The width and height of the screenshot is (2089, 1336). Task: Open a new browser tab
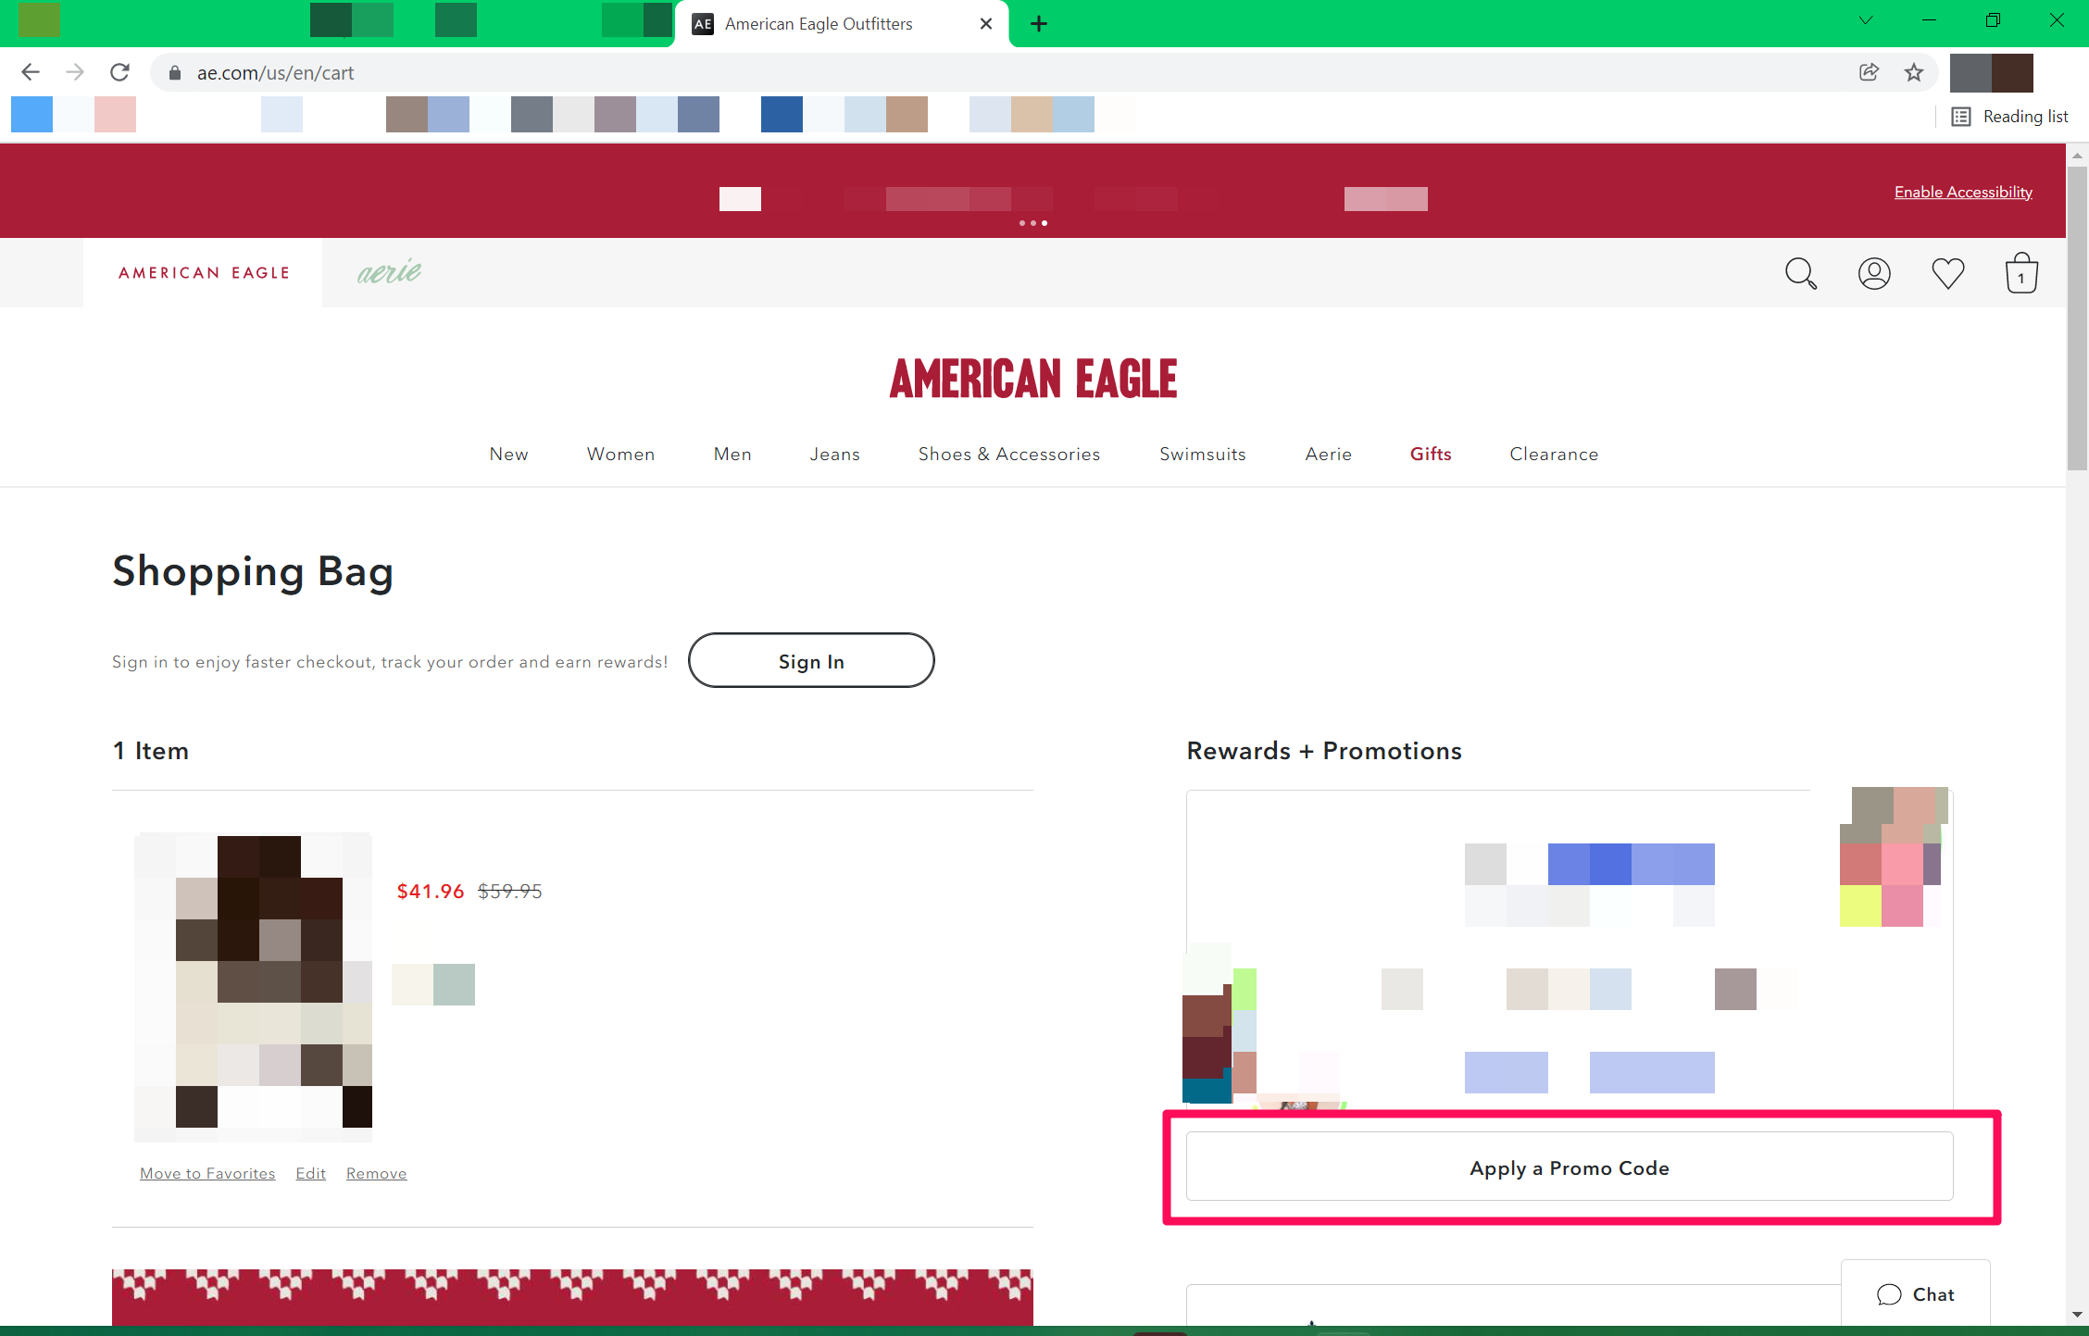point(1039,24)
